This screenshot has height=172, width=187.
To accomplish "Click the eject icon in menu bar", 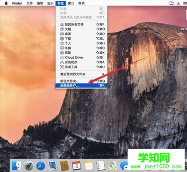I will (x=179, y=3).
